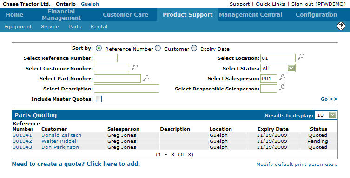Focus the Select Part Number field

(117, 78)
